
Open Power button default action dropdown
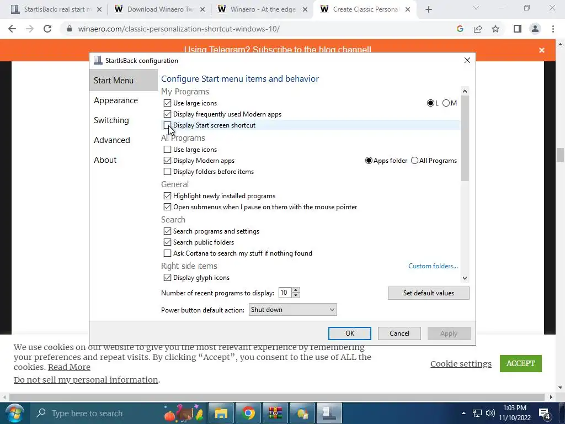pos(292,310)
